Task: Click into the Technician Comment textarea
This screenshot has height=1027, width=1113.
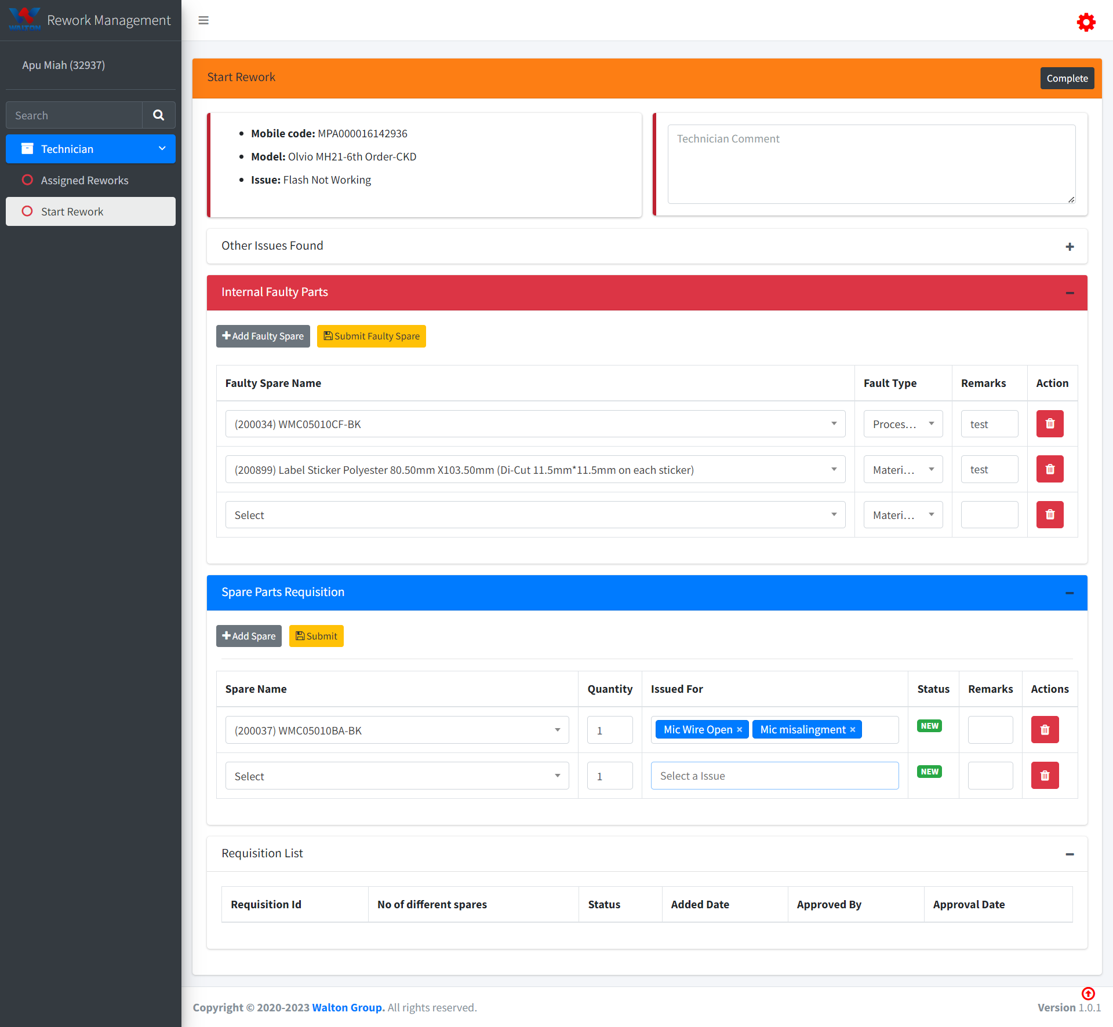Action: point(871,165)
